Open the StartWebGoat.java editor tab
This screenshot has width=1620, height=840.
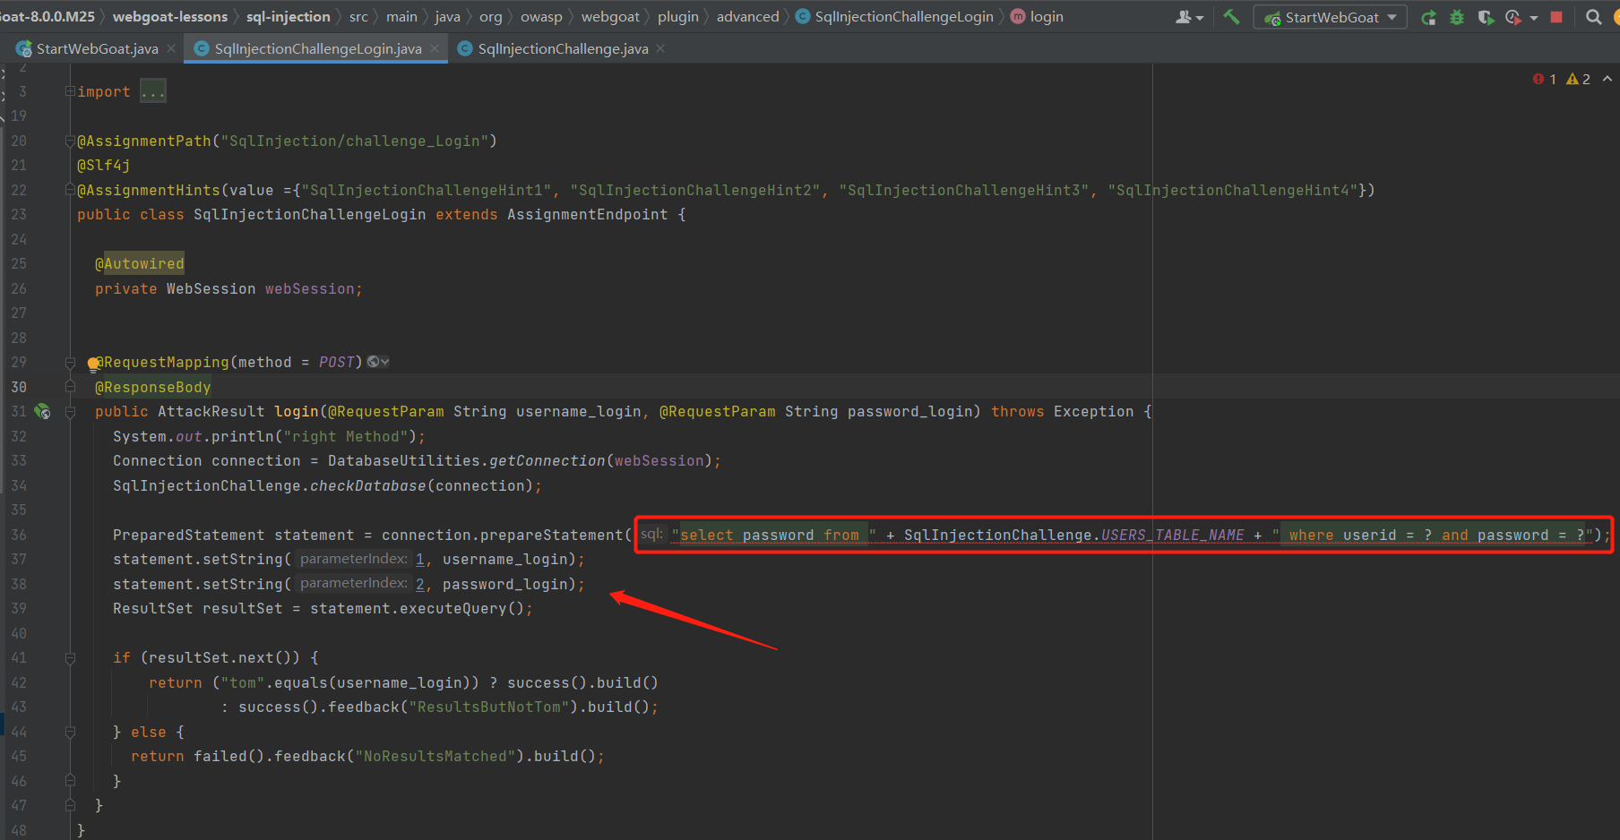pos(94,48)
